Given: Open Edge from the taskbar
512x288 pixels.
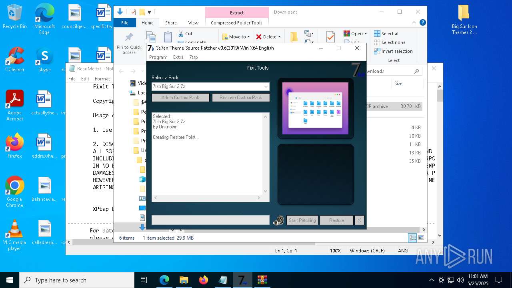Looking at the screenshot, I should [x=164, y=280].
